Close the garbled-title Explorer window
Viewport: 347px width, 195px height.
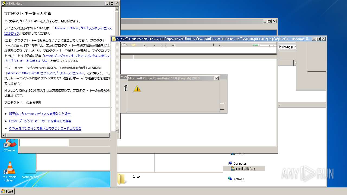(323, 39)
